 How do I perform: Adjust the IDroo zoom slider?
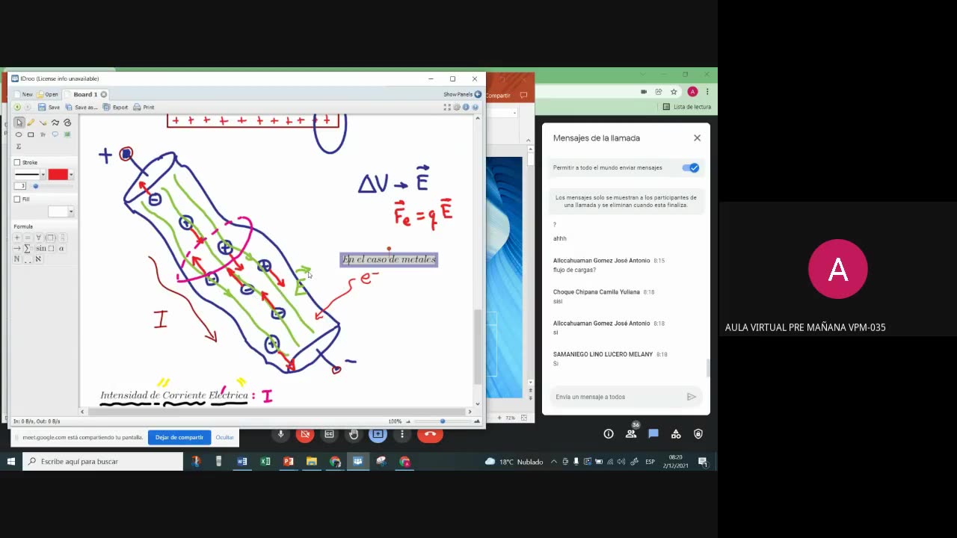(441, 421)
